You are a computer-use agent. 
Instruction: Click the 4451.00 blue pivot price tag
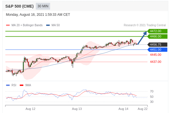coord(157,50)
